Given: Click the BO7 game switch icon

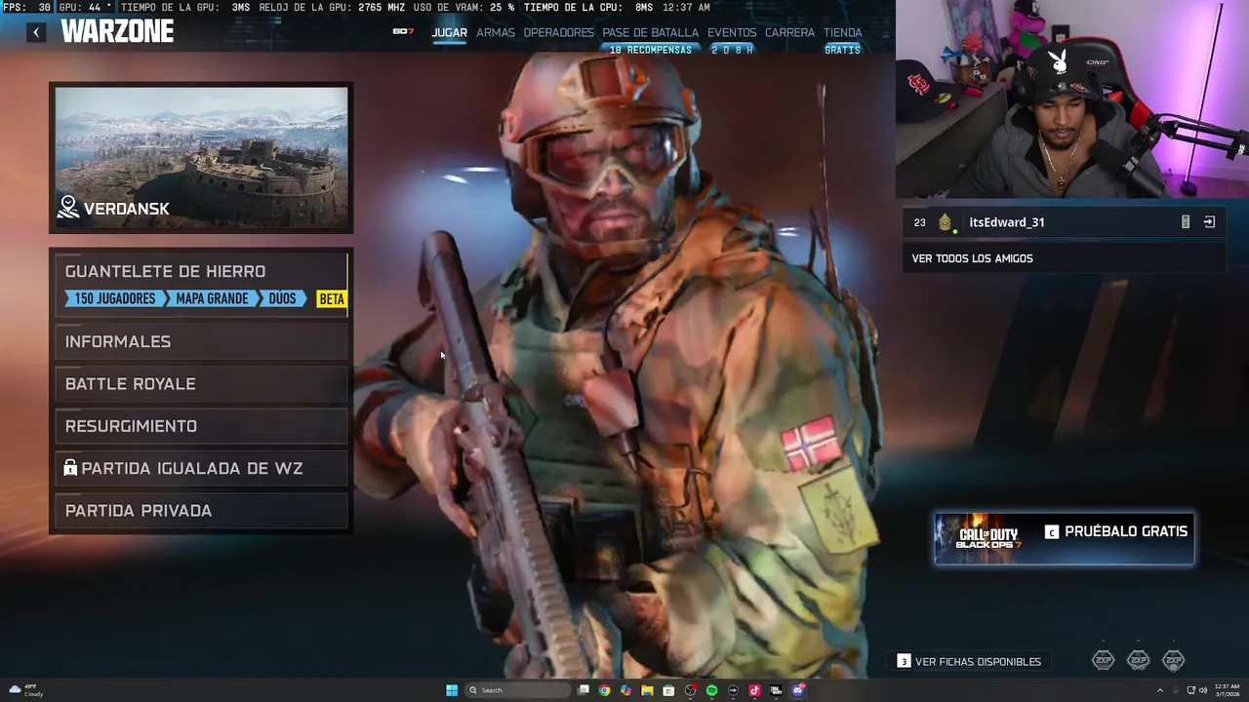Looking at the screenshot, I should pyautogui.click(x=403, y=32).
